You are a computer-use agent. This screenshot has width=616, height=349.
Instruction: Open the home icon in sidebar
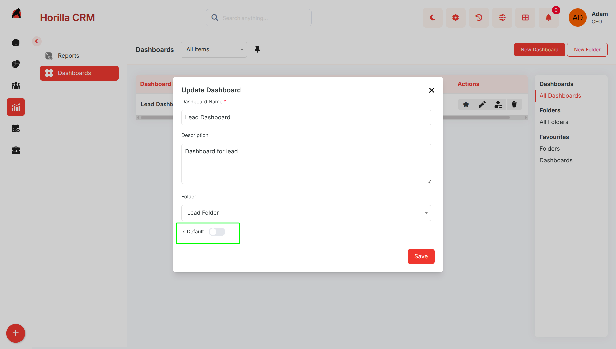coord(16,42)
